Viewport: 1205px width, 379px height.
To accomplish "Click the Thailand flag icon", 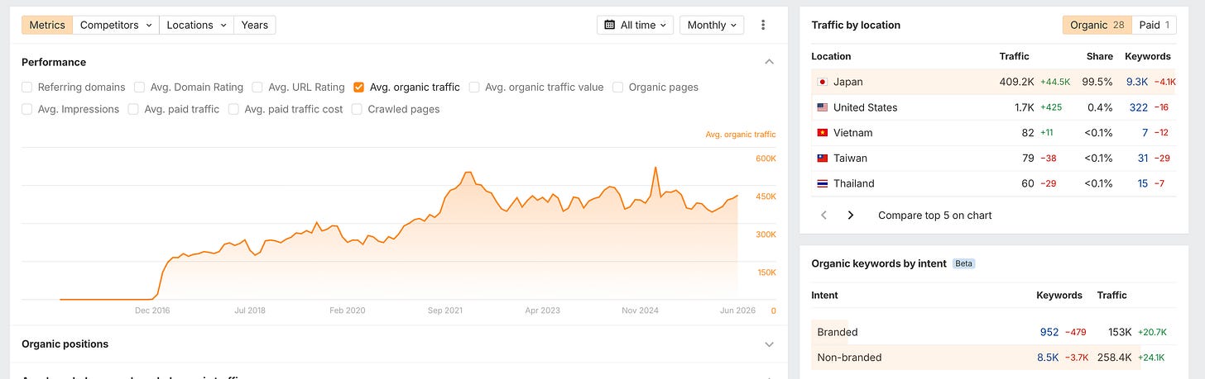I will 823,183.
